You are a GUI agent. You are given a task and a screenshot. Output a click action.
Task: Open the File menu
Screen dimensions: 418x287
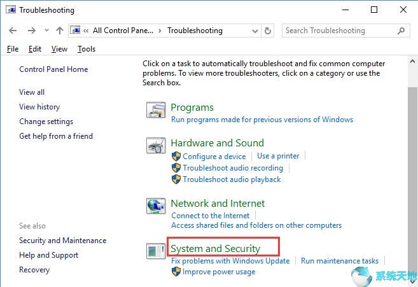coord(13,49)
